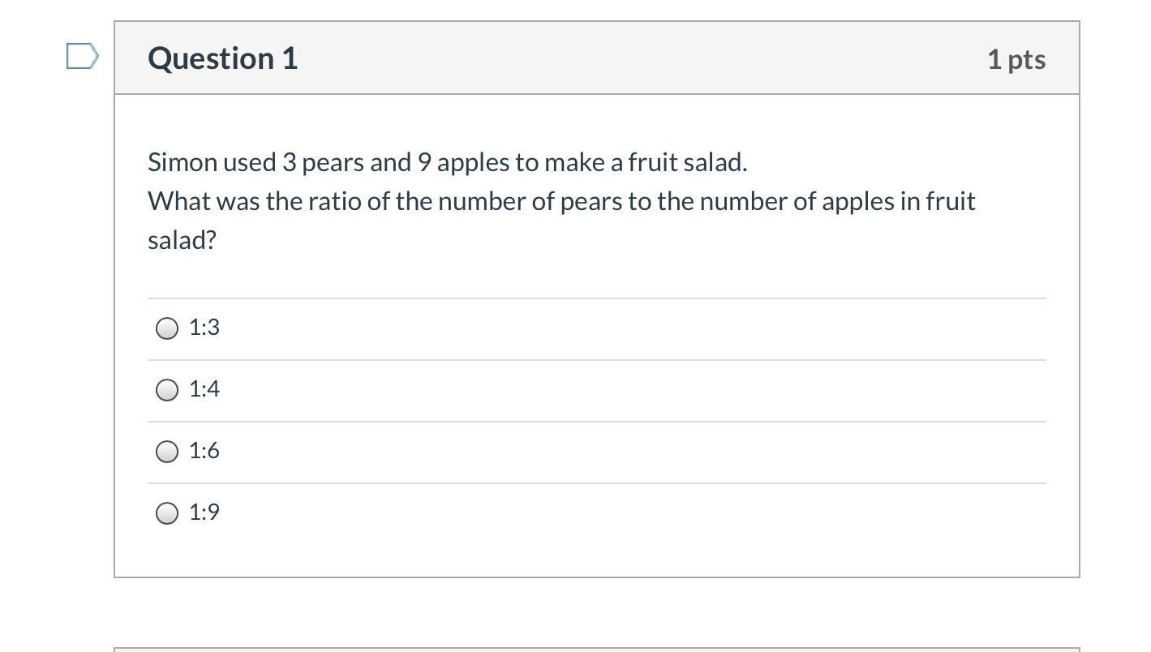Click the sentence about Simon's fruit salad

tap(447, 162)
